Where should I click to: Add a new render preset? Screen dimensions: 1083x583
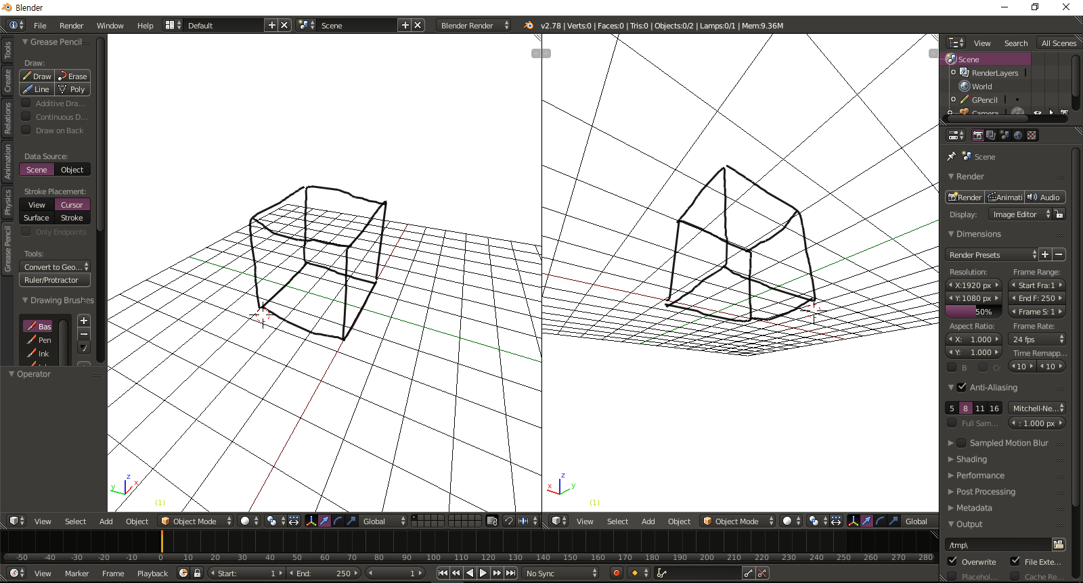pyautogui.click(x=1045, y=254)
